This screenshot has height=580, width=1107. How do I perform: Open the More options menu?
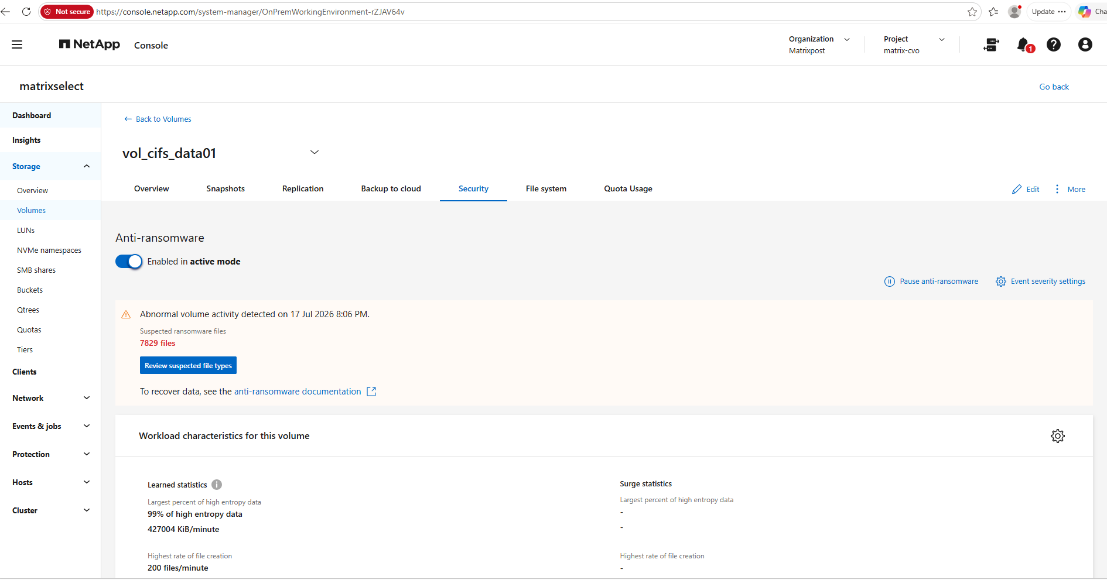(x=1070, y=189)
